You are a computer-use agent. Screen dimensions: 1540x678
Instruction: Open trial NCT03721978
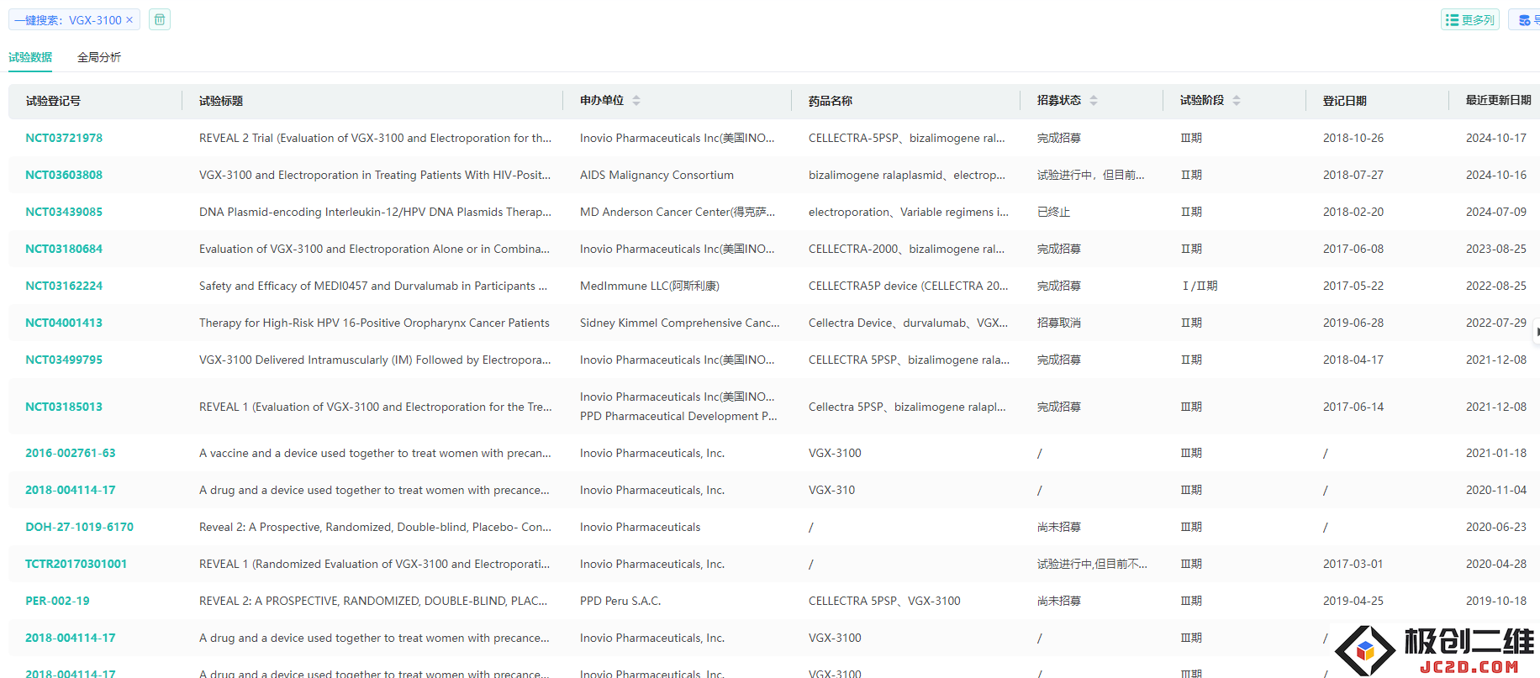[64, 138]
